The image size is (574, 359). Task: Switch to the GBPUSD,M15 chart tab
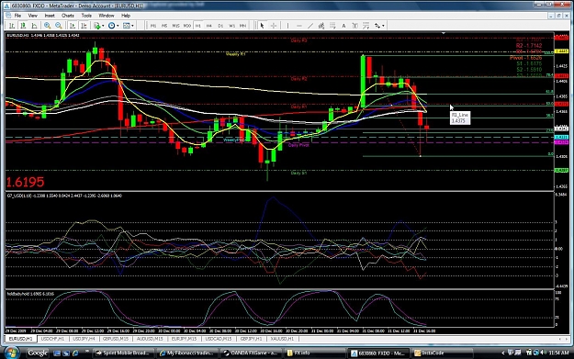coord(116,339)
